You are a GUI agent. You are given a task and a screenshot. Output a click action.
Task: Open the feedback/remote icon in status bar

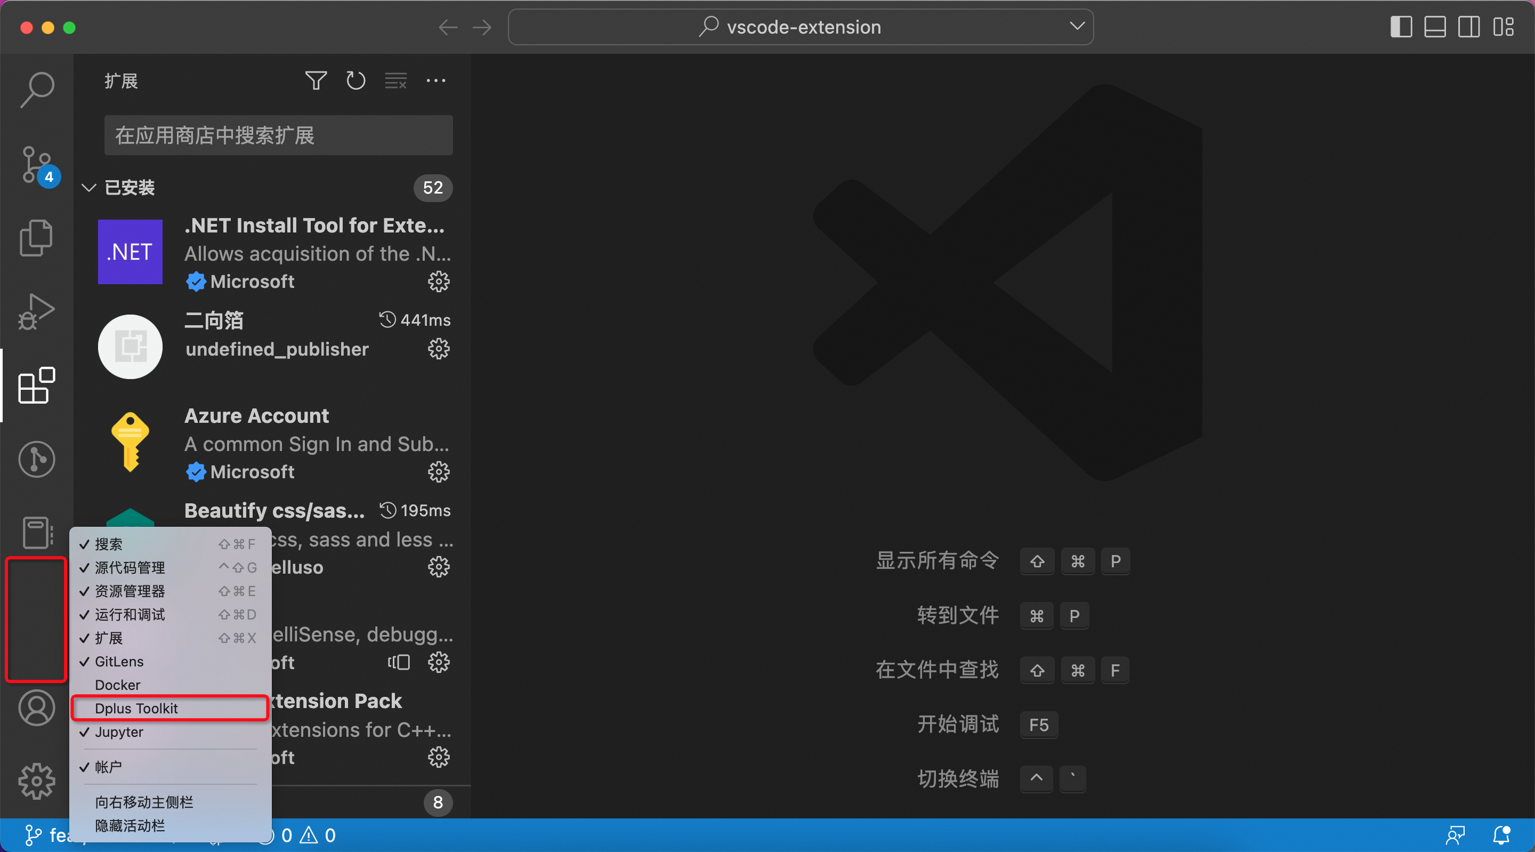[1455, 835]
